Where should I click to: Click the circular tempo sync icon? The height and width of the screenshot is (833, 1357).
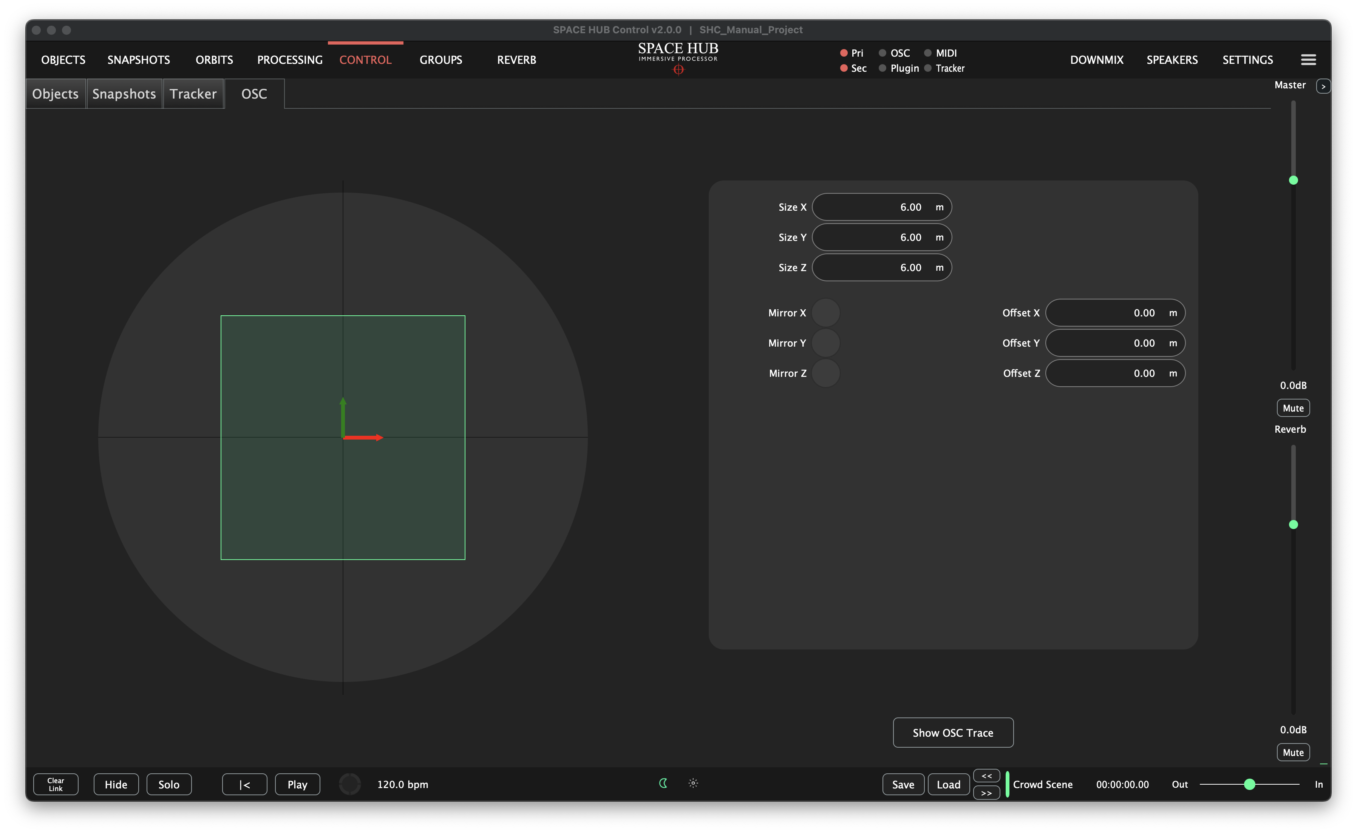349,784
